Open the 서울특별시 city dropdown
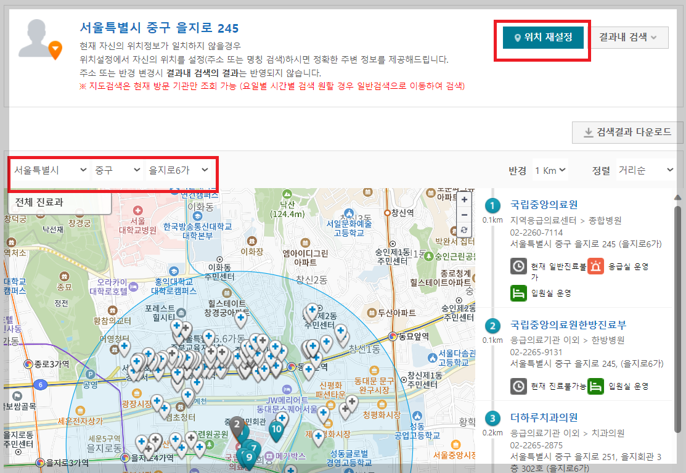 (51, 170)
